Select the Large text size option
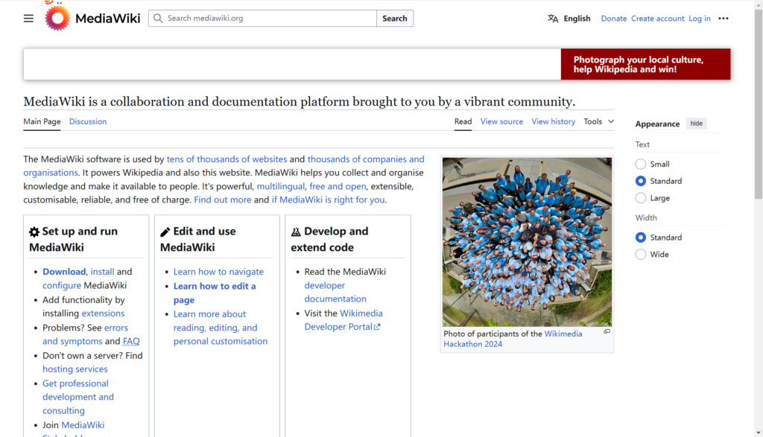Screen dimensions: 763x437 pyautogui.click(x=641, y=198)
